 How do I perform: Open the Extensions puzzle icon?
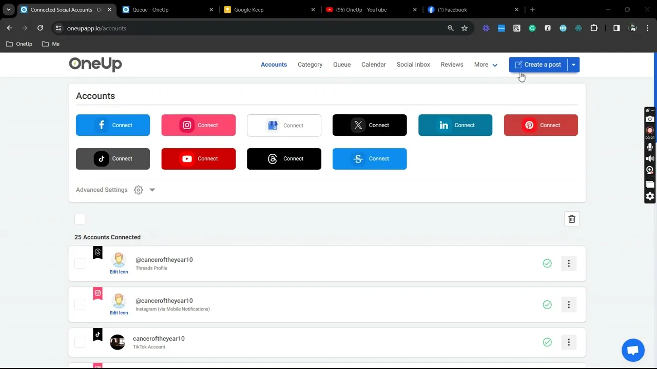click(594, 28)
